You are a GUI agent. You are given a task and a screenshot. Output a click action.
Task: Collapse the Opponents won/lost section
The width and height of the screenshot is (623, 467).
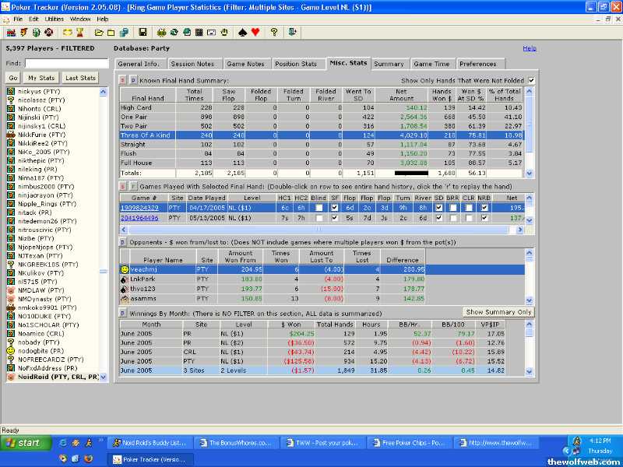pos(122,242)
